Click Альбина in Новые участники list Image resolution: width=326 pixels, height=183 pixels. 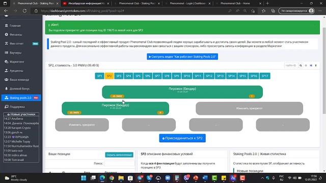click(17, 118)
